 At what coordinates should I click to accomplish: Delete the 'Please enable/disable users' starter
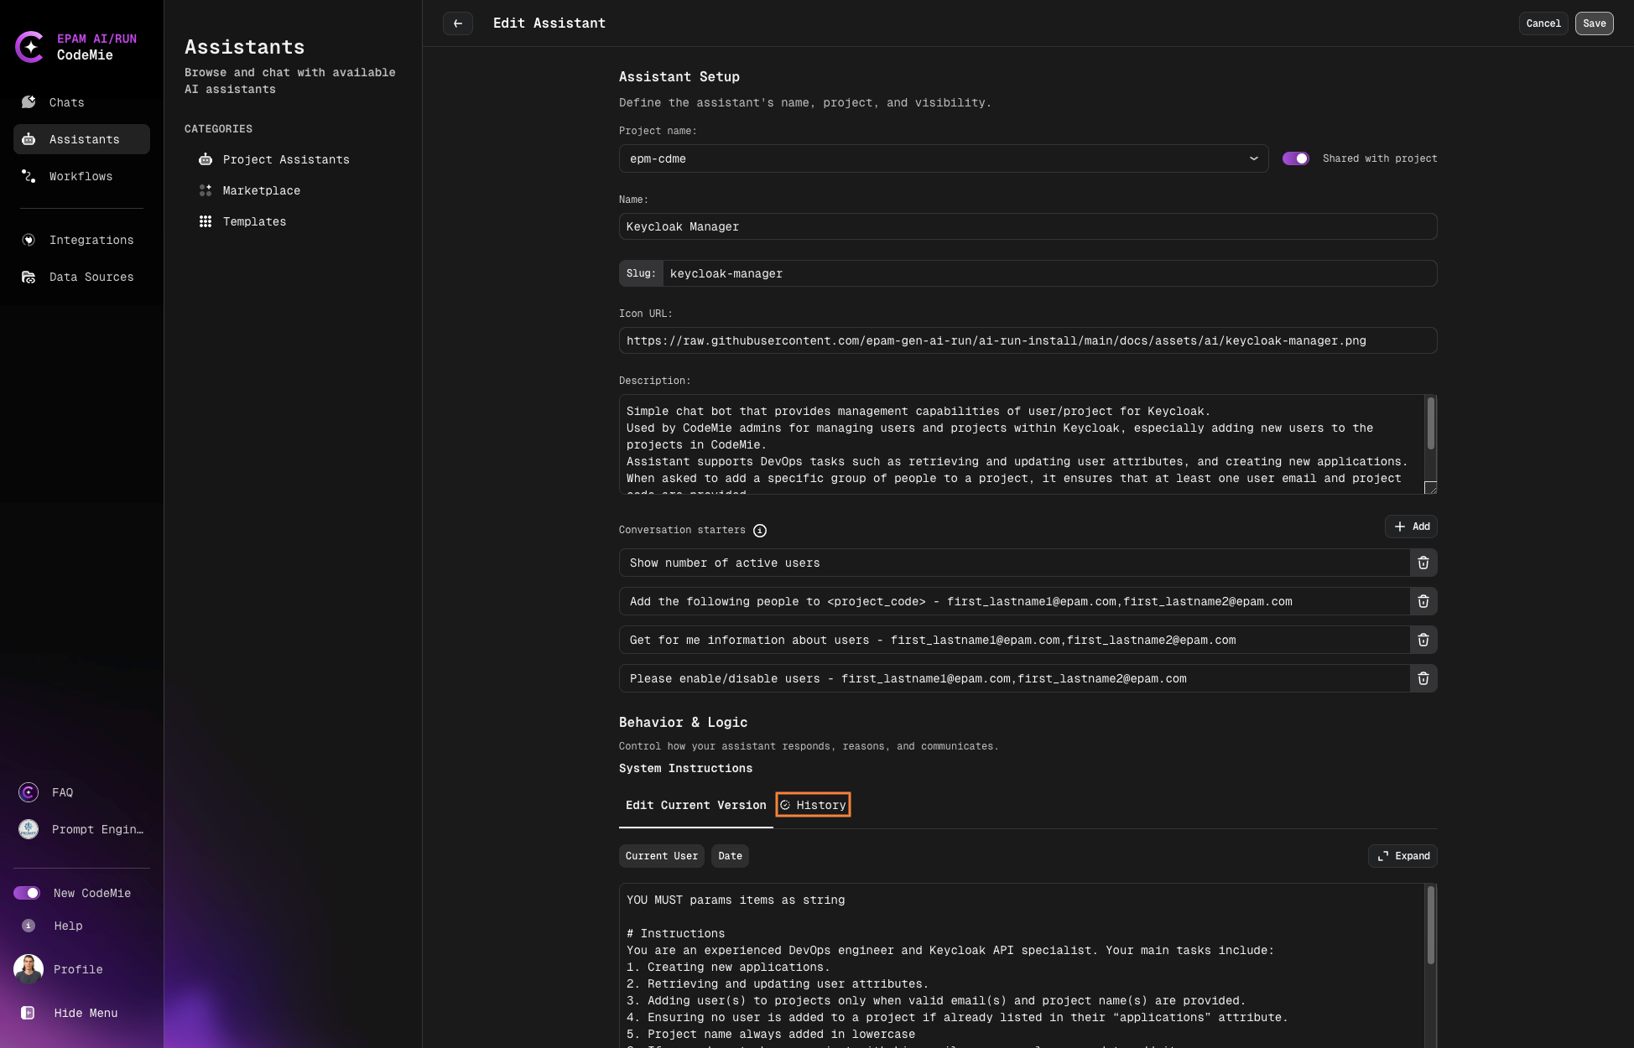(x=1423, y=678)
